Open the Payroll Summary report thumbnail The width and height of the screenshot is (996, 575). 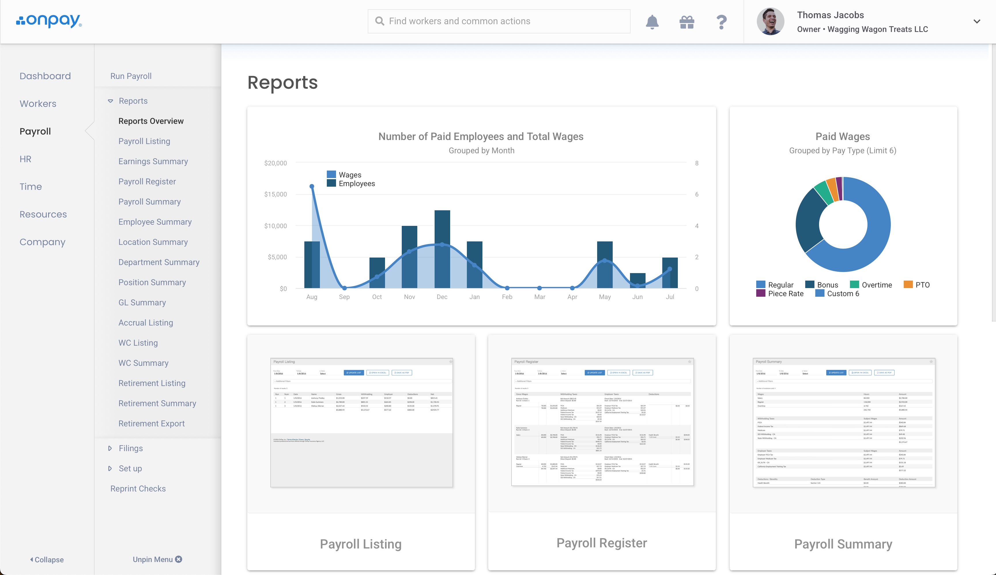pos(844,423)
